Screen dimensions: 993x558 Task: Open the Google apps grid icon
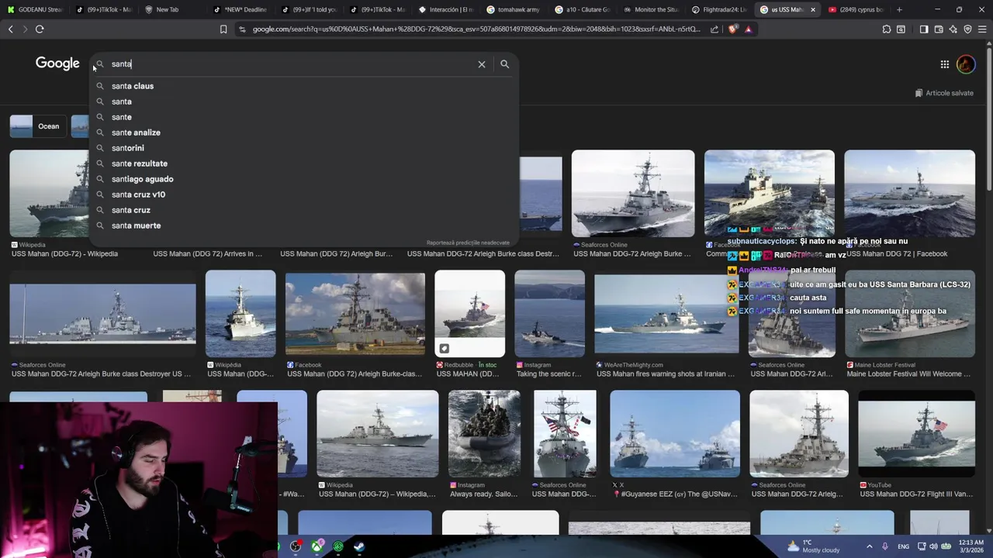coord(944,64)
